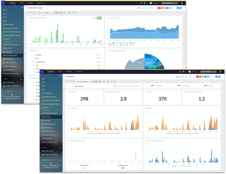Open Sr. Agents / Queue View team
The width and height of the screenshot is (226, 174).
51,154
